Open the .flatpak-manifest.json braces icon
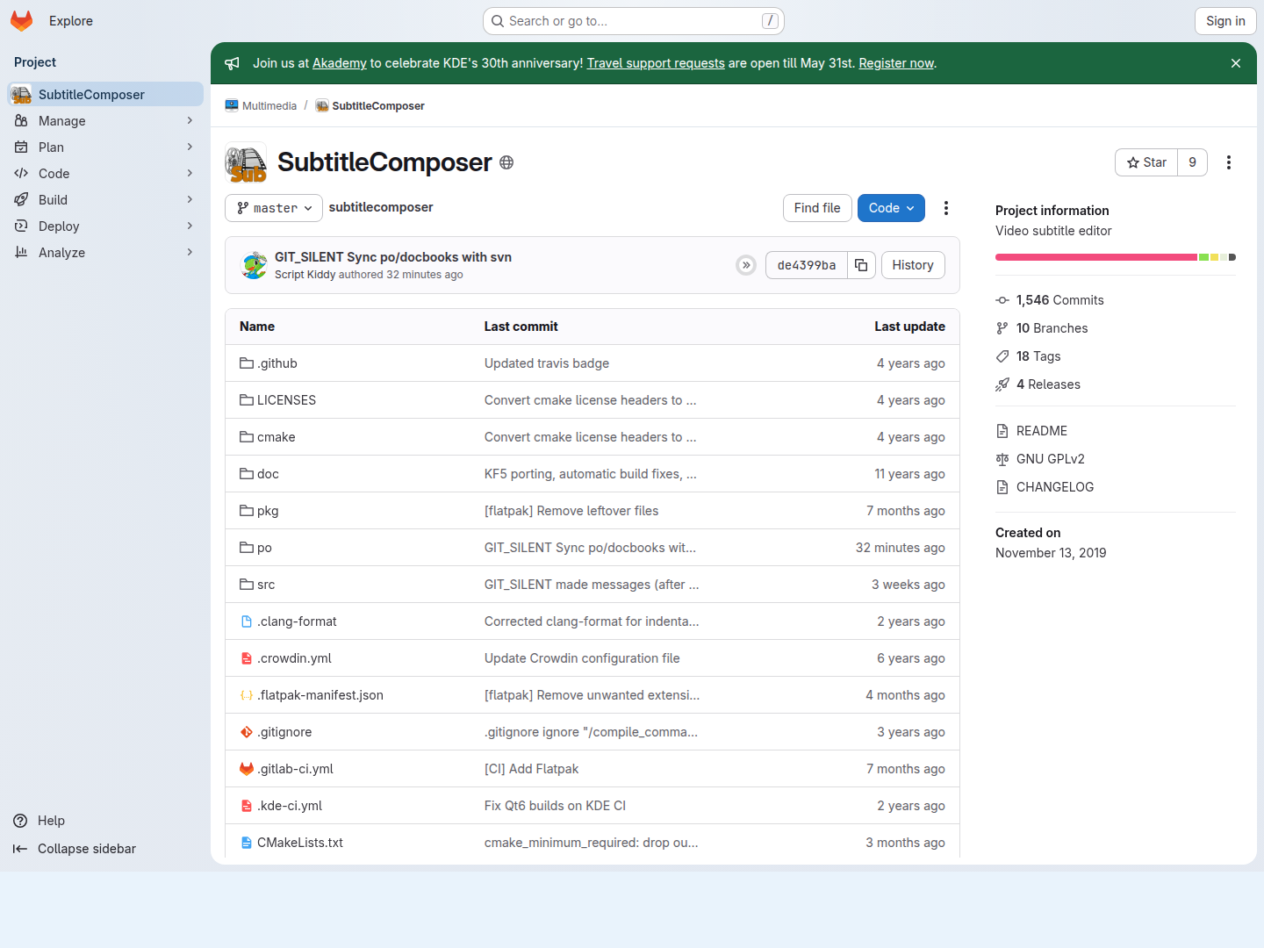 tap(247, 695)
